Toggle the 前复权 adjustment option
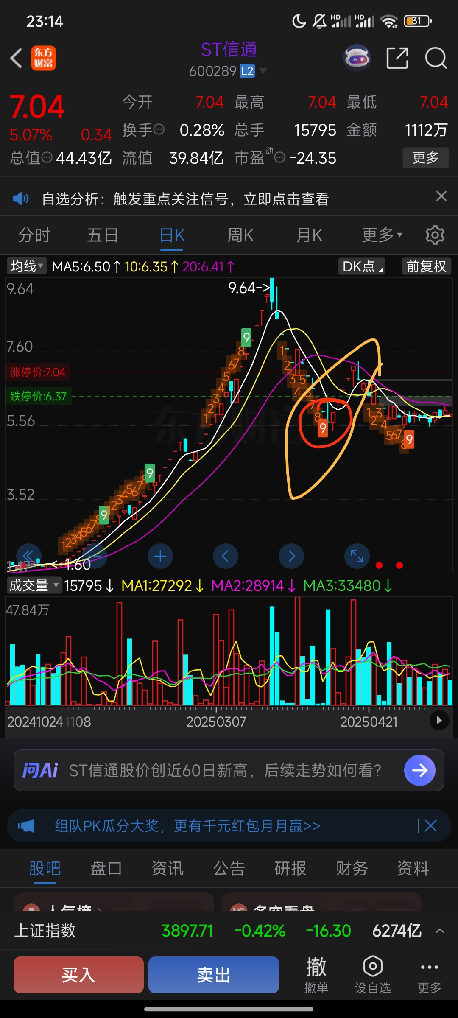458x1018 pixels. tap(426, 266)
